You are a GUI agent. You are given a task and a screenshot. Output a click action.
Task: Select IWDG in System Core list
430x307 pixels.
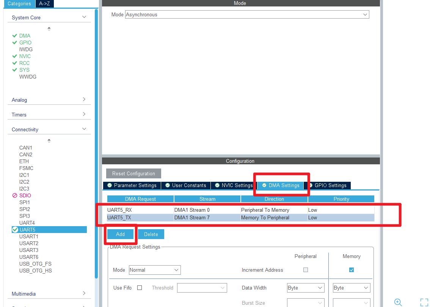pyautogui.click(x=26, y=49)
